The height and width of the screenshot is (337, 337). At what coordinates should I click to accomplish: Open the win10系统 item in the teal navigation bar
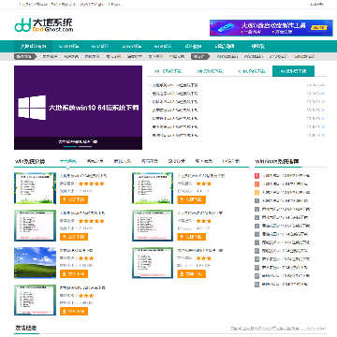(x=68, y=46)
